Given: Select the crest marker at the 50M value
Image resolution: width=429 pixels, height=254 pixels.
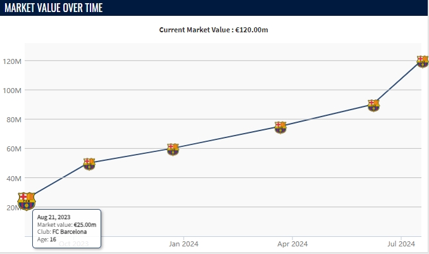Looking at the screenshot, I should 89,163.
